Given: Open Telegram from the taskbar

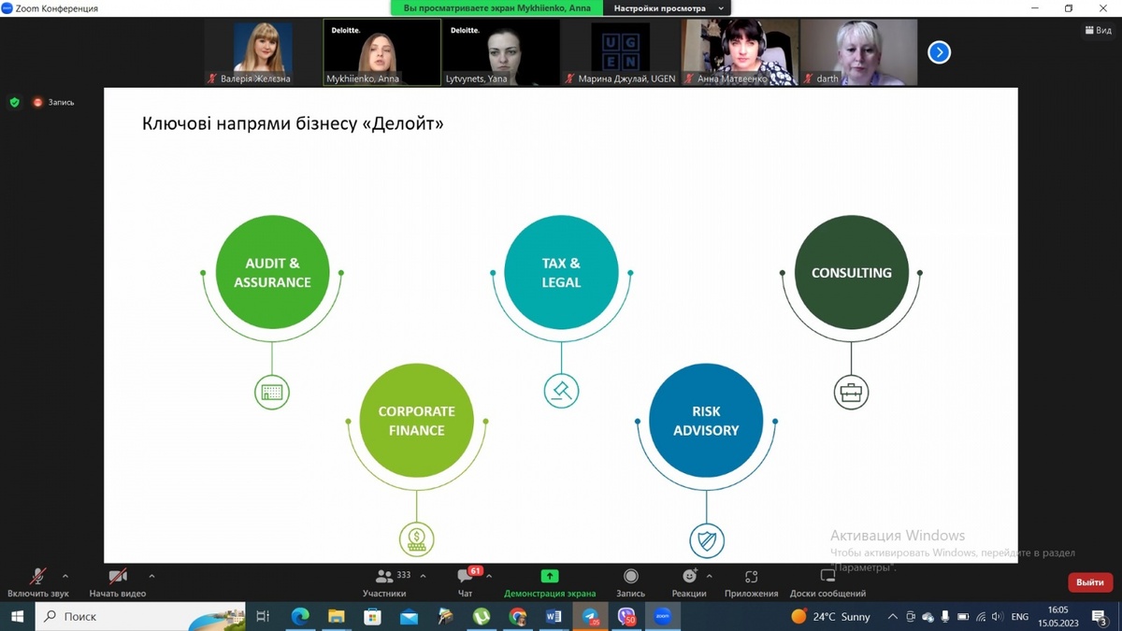Looking at the screenshot, I should coord(590,616).
